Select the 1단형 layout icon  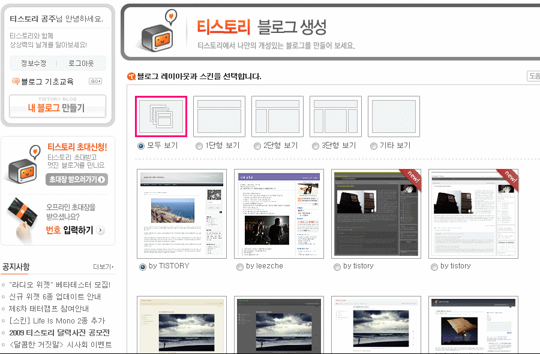point(219,116)
